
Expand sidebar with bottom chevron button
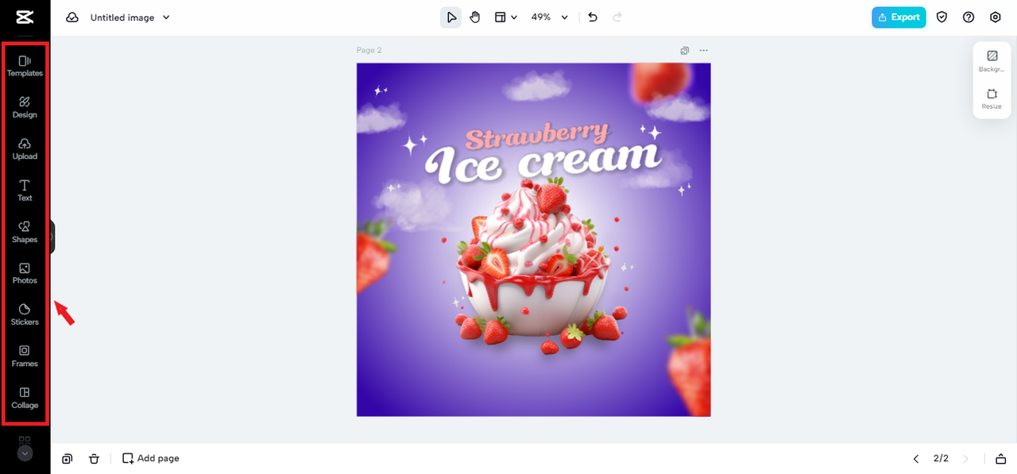coord(25,453)
